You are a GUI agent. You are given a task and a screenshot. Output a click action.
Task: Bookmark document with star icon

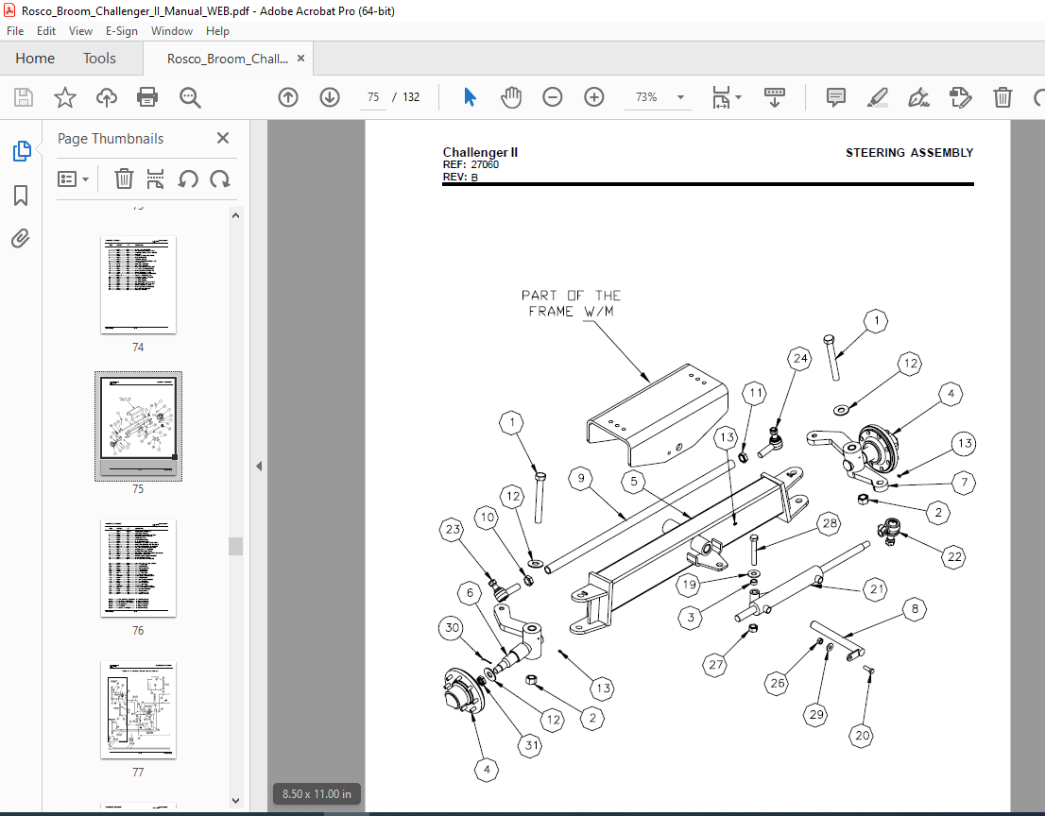point(64,97)
